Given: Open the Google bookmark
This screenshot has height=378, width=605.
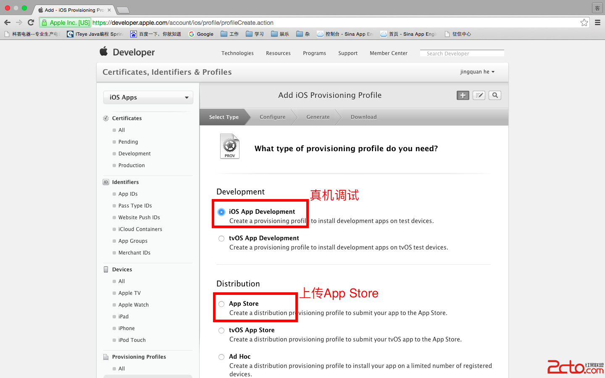Looking at the screenshot, I should click(201, 34).
